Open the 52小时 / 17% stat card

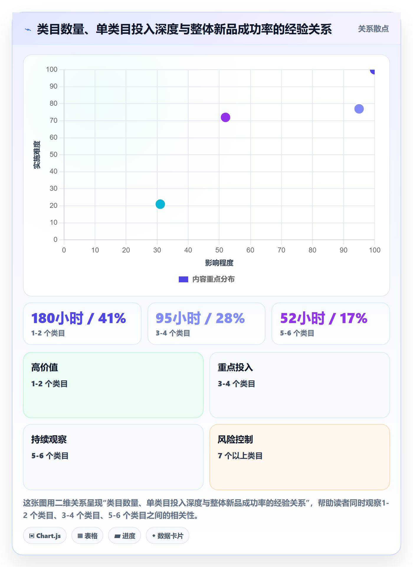[331, 324]
